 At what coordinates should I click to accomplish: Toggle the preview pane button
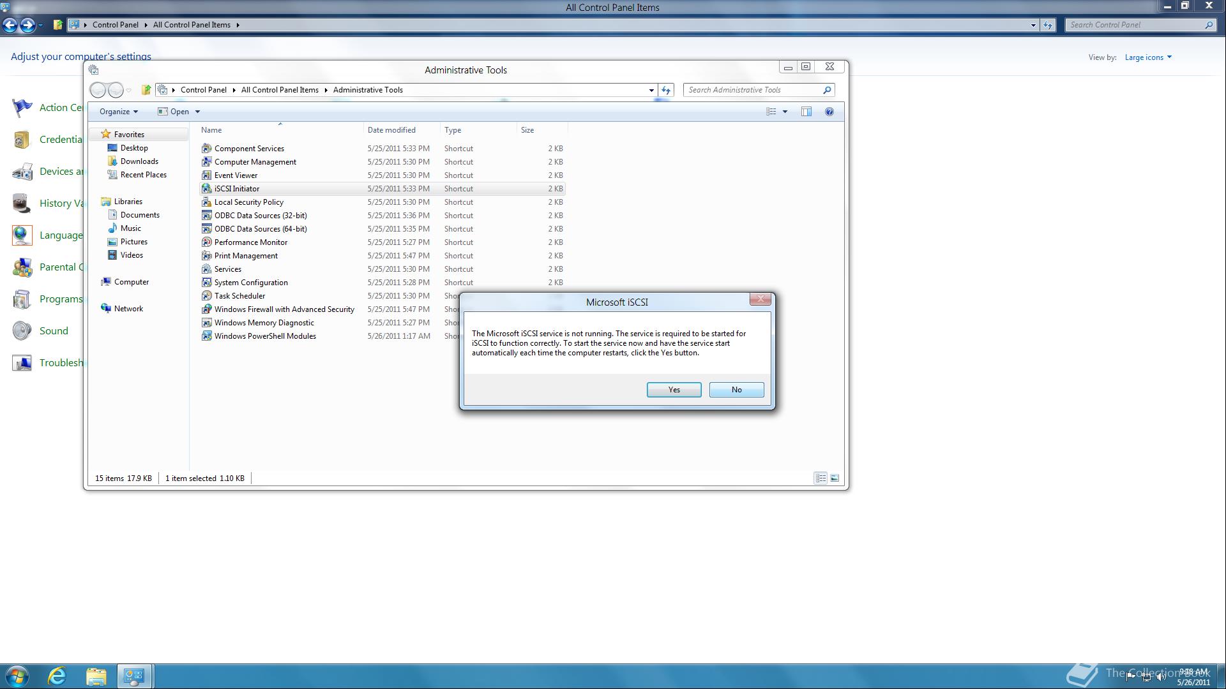(x=806, y=112)
